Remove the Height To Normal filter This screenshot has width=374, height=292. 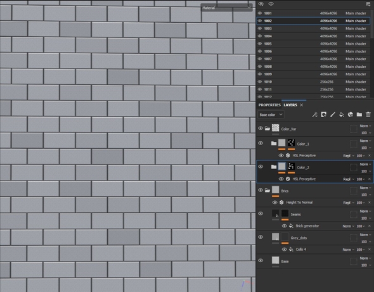coord(370,203)
